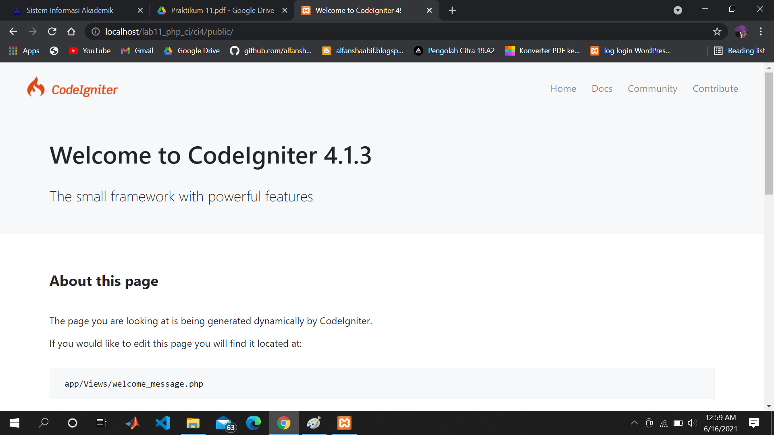
Task: Open the Chrome three-dot menu
Action: (761, 31)
